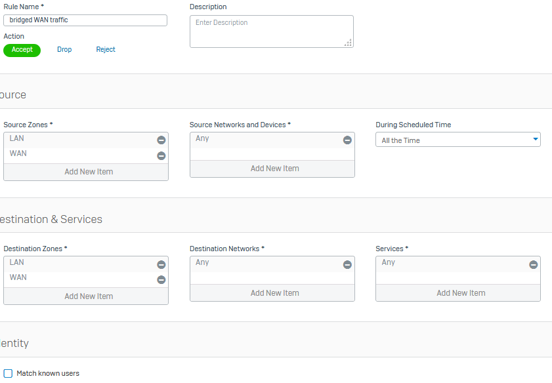Remove Any from Destination Networks
The height and width of the screenshot is (383, 552).
coord(347,264)
